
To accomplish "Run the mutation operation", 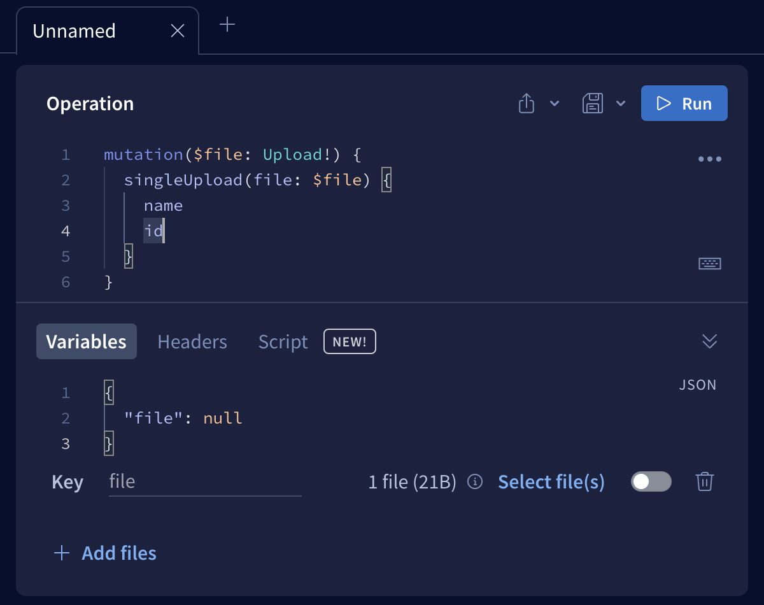I will pyautogui.click(x=684, y=103).
